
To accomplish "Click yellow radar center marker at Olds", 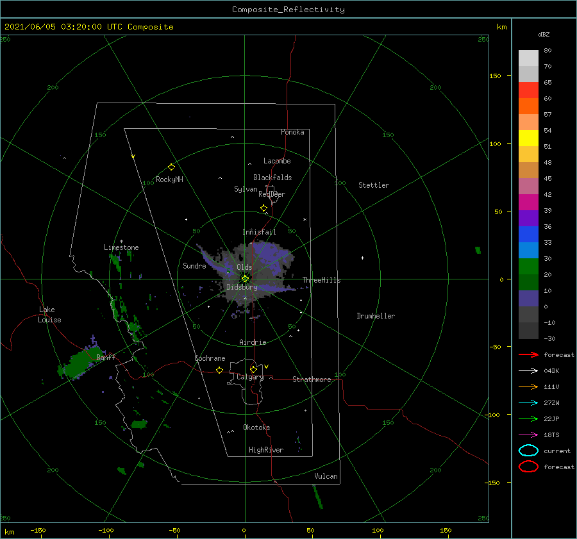I will coord(245,279).
